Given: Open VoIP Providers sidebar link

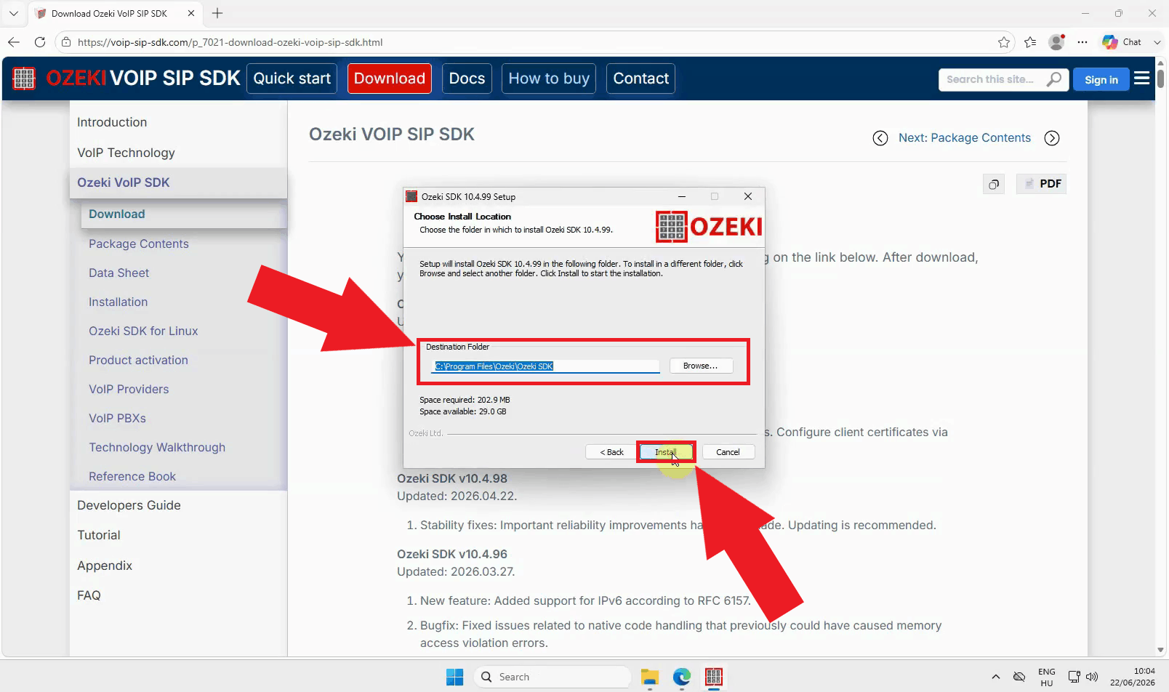Looking at the screenshot, I should [129, 389].
